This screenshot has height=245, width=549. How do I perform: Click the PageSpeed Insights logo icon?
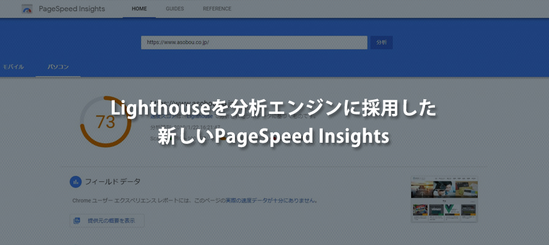[x=27, y=9]
